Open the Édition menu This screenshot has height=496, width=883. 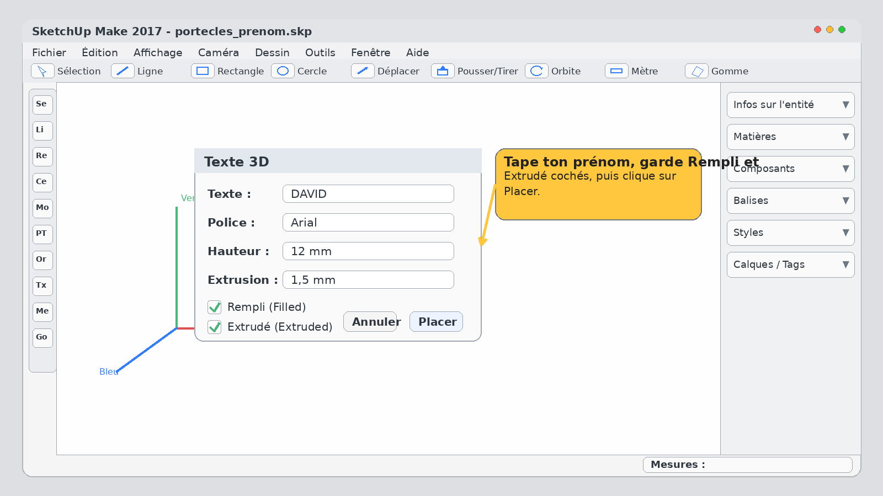(100, 52)
